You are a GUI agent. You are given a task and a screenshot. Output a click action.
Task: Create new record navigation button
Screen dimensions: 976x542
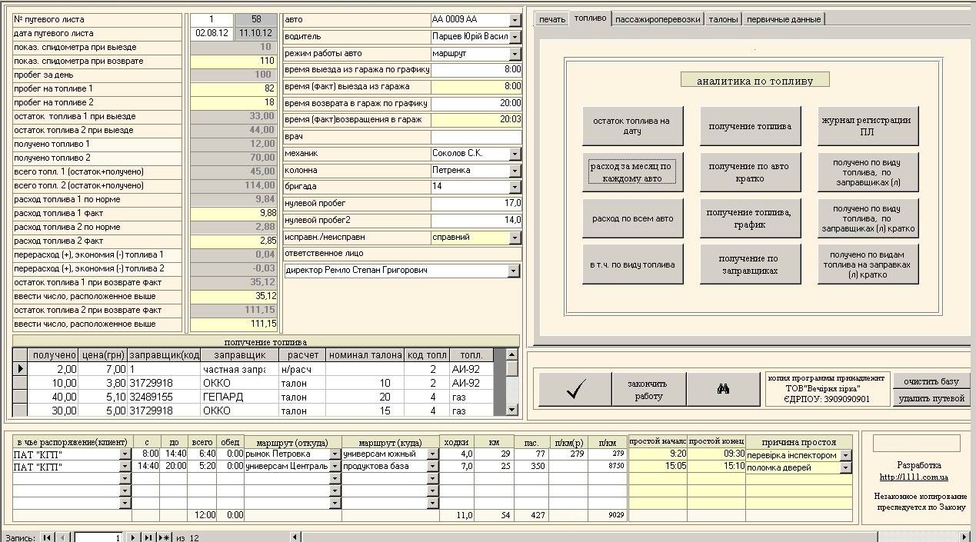[164, 537]
